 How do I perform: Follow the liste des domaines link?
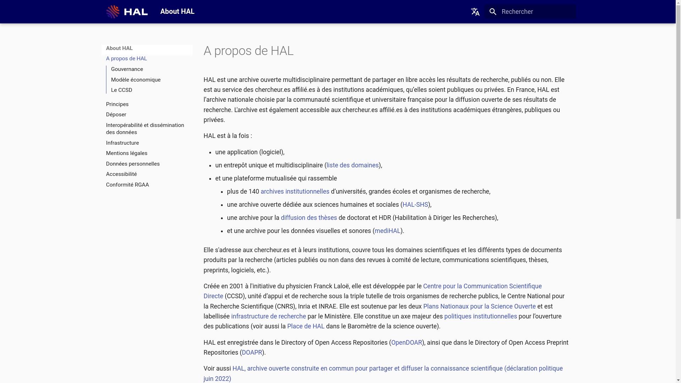pos(353,165)
